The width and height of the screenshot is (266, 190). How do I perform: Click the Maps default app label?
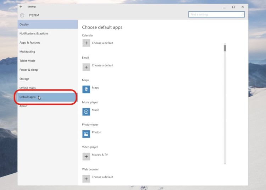(95, 88)
